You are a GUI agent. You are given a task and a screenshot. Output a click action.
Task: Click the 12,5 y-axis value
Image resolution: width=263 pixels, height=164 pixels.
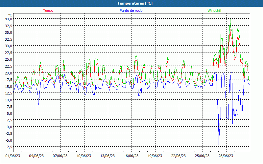[9, 93]
